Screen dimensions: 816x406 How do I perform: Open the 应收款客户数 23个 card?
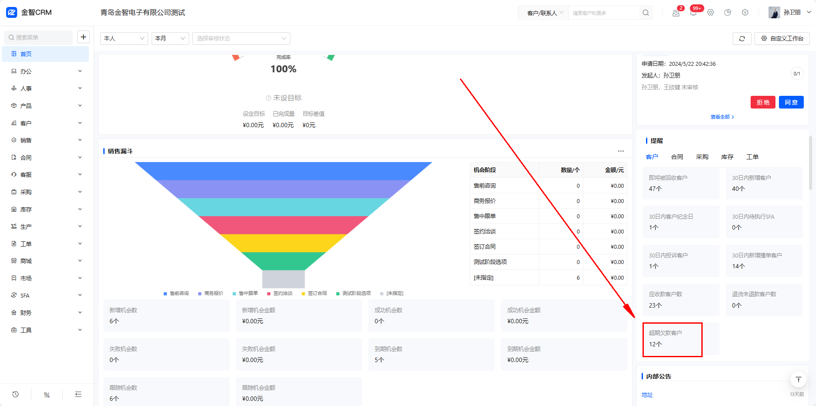pyautogui.click(x=681, y=300)
